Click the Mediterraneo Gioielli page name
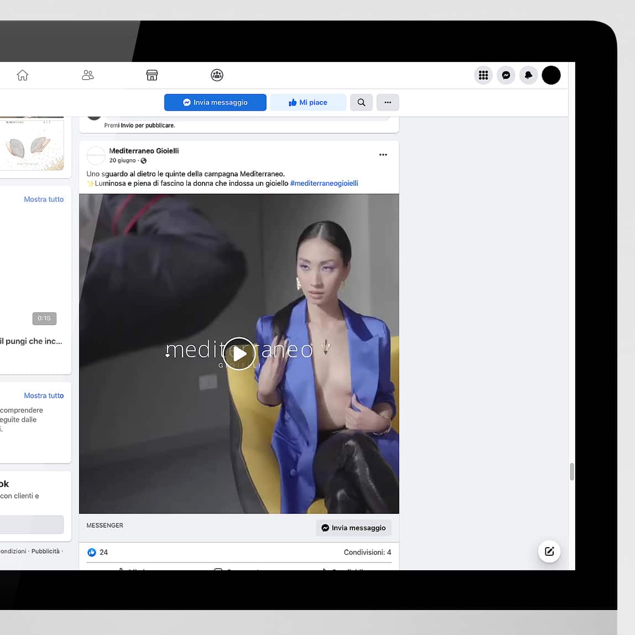635x635 pixels. click(144, 150)
